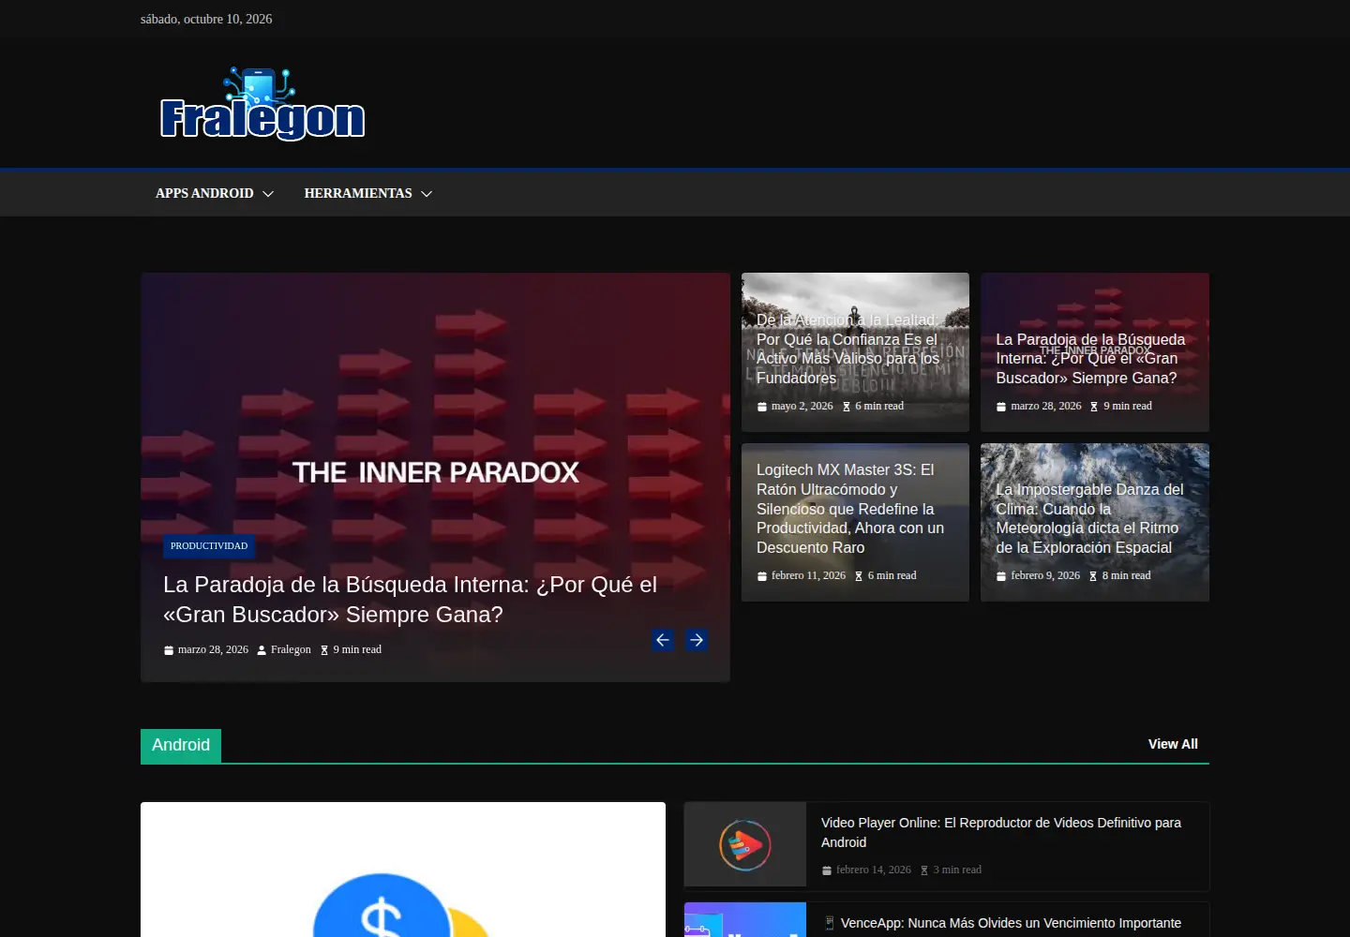Click calendar icon beside mayo 2, 2026
The image size is (1350, 937).
click(x=762, y=407)
